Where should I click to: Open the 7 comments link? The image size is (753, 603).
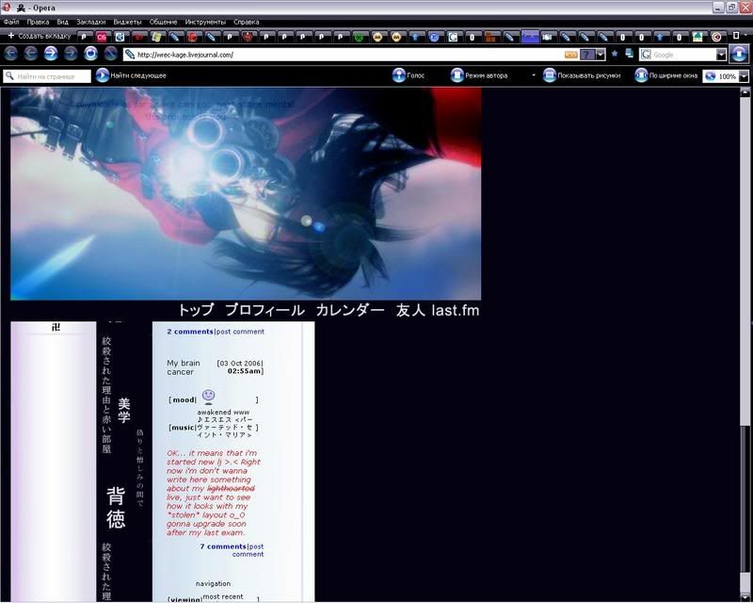pos(223,546)
